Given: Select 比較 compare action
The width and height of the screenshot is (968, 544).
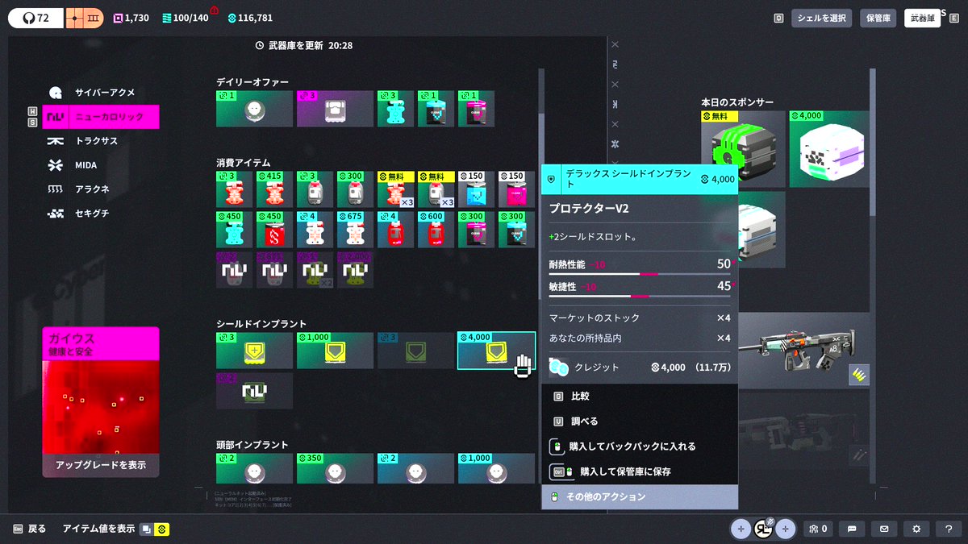Looking at the screenshot, I should point(640,397).
